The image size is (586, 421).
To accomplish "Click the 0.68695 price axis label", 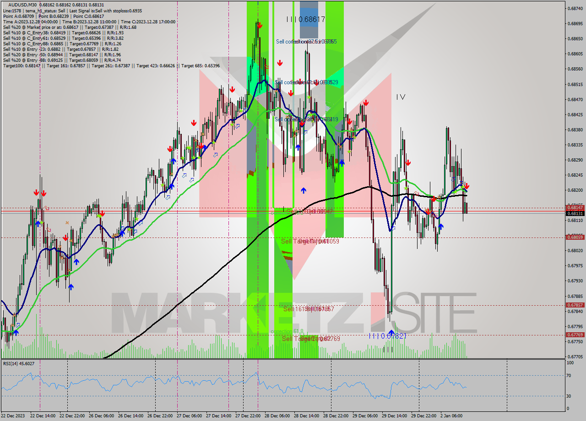I will (575, 23).
